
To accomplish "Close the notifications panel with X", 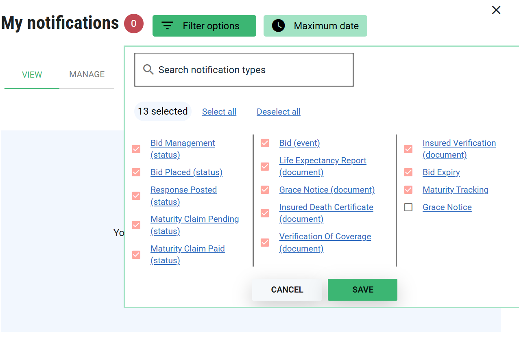I will click(x=496, y=10).
